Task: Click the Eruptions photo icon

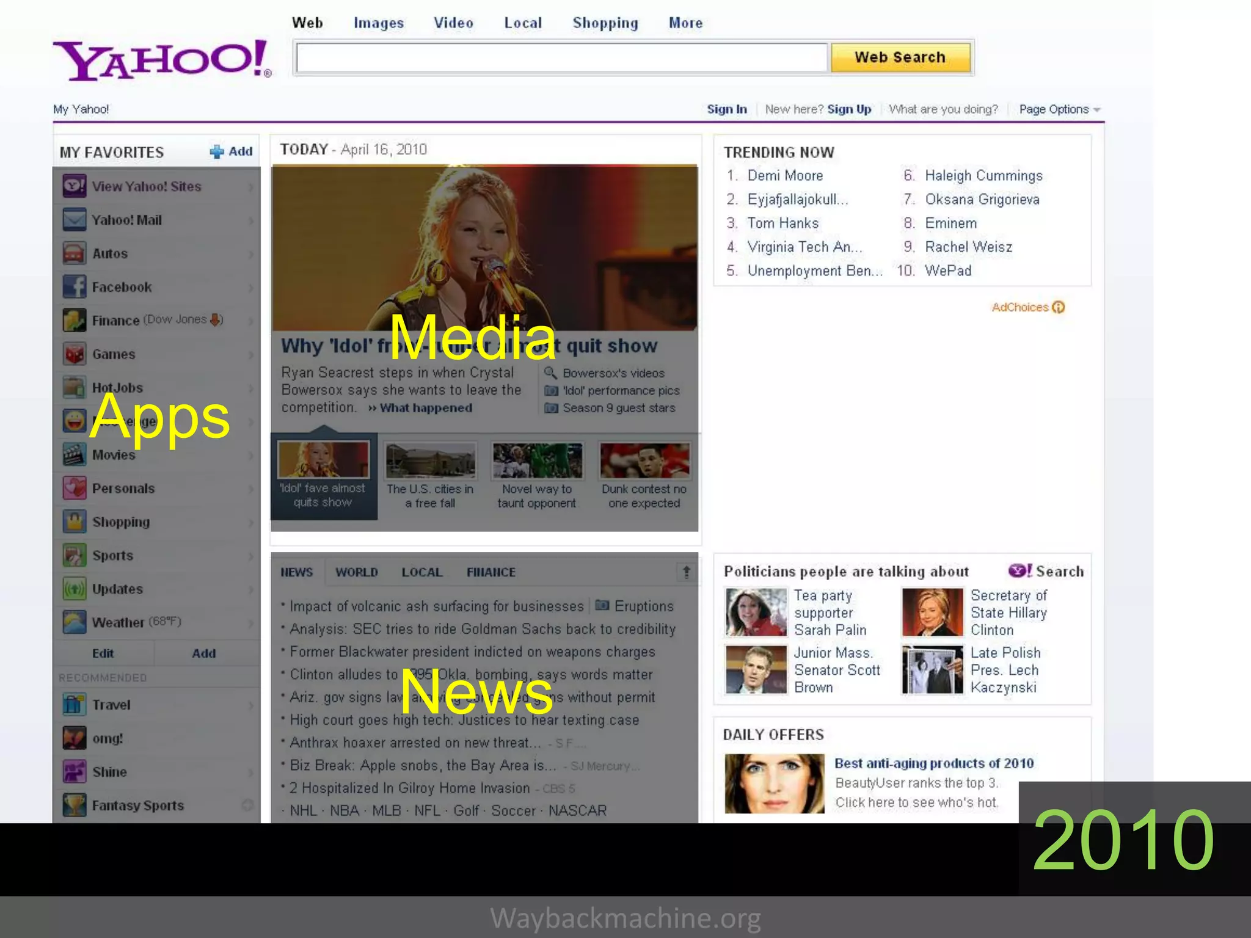Action: [x=602, y=605]
